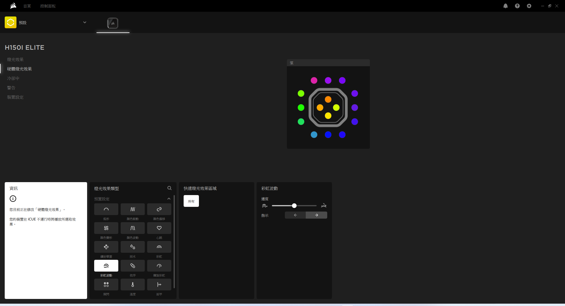Click the 泵 pump preview header

(x=328, y=63)
